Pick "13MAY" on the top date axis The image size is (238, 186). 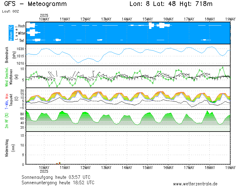point(106,19)
